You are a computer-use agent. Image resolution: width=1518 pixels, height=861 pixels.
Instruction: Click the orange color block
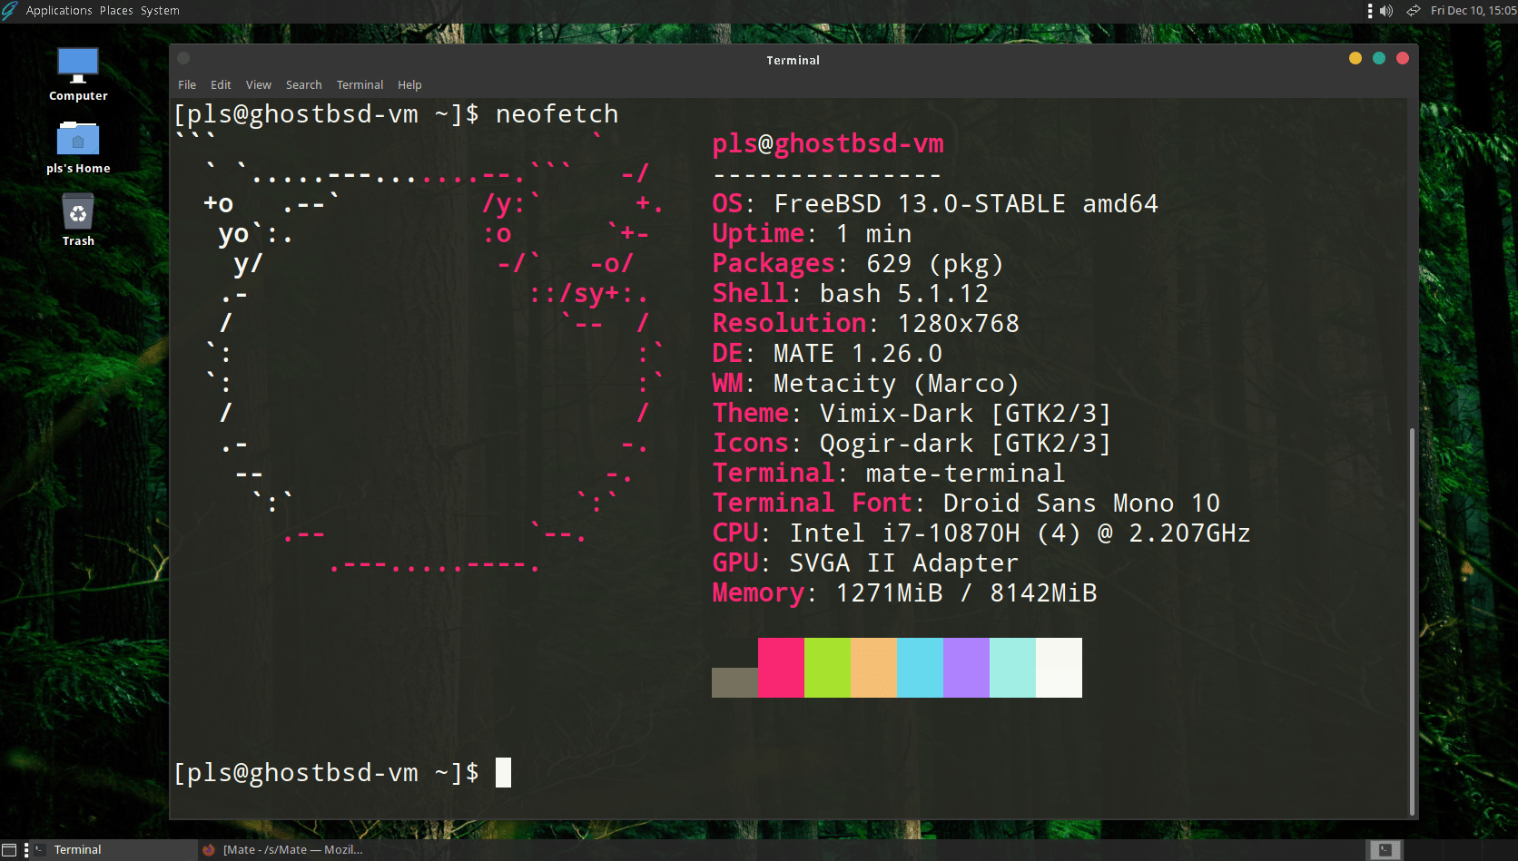pos(873,668)
